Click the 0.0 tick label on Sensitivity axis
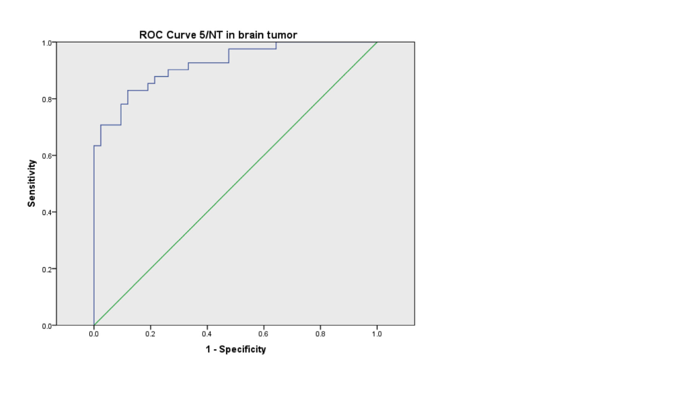679x395 pixels. [x=47, y=326]
